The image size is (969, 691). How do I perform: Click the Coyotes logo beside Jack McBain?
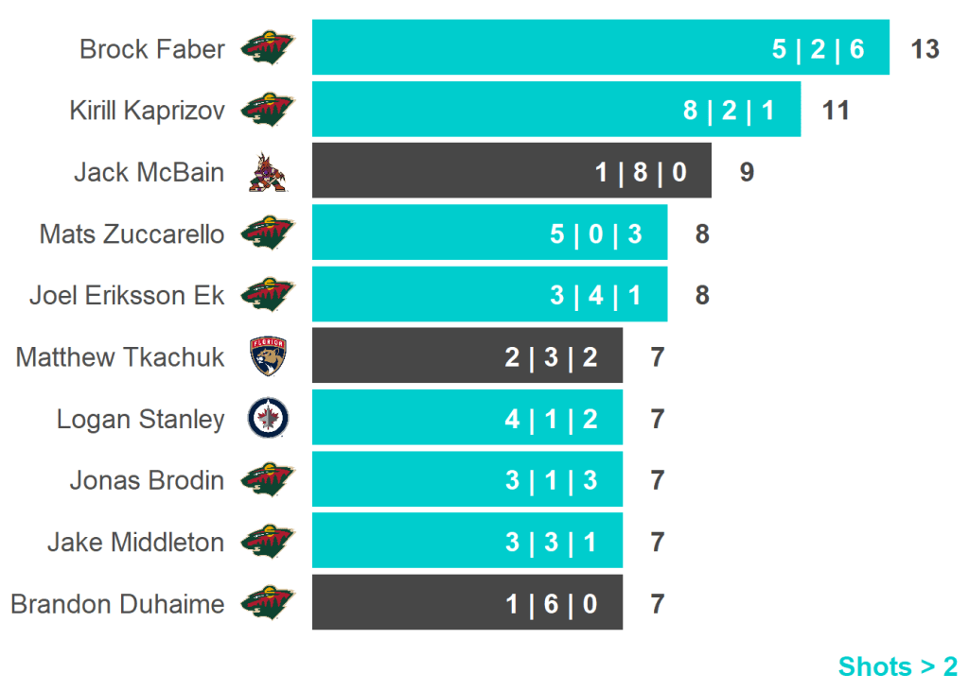point(267,172)
